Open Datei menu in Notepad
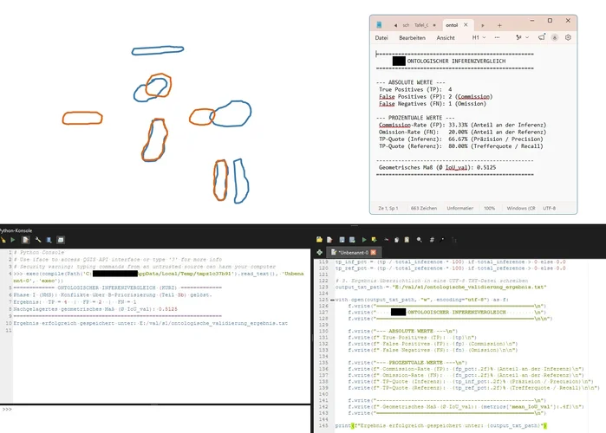 pos(381,38)
